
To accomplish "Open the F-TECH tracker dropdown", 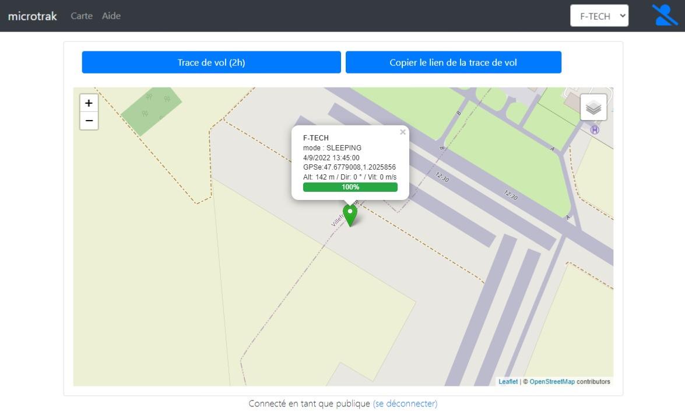I will pyautogui.click(x=599, y=16).
